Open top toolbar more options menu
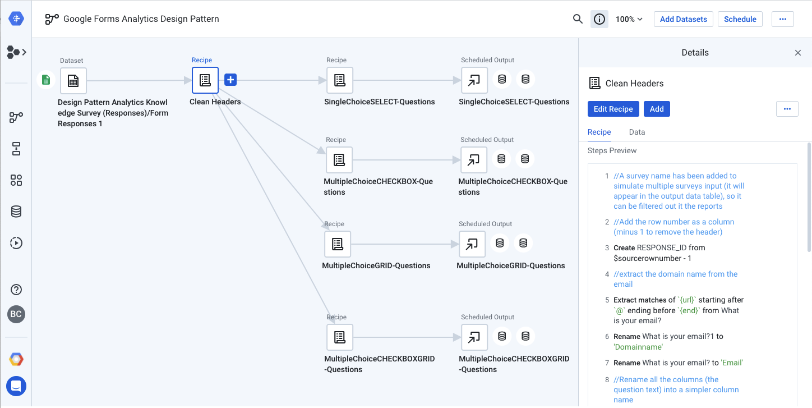 [x=782, y=19]
